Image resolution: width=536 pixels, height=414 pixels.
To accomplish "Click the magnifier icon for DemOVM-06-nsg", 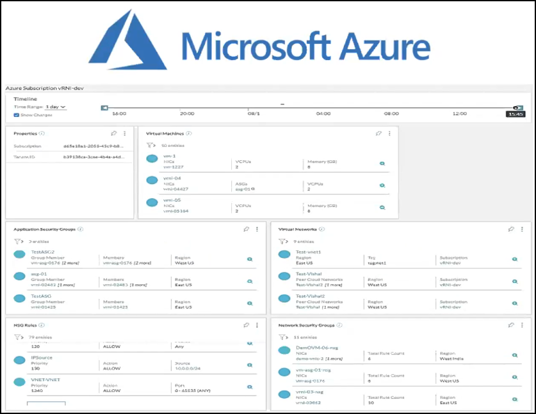I will click(515, 355).
